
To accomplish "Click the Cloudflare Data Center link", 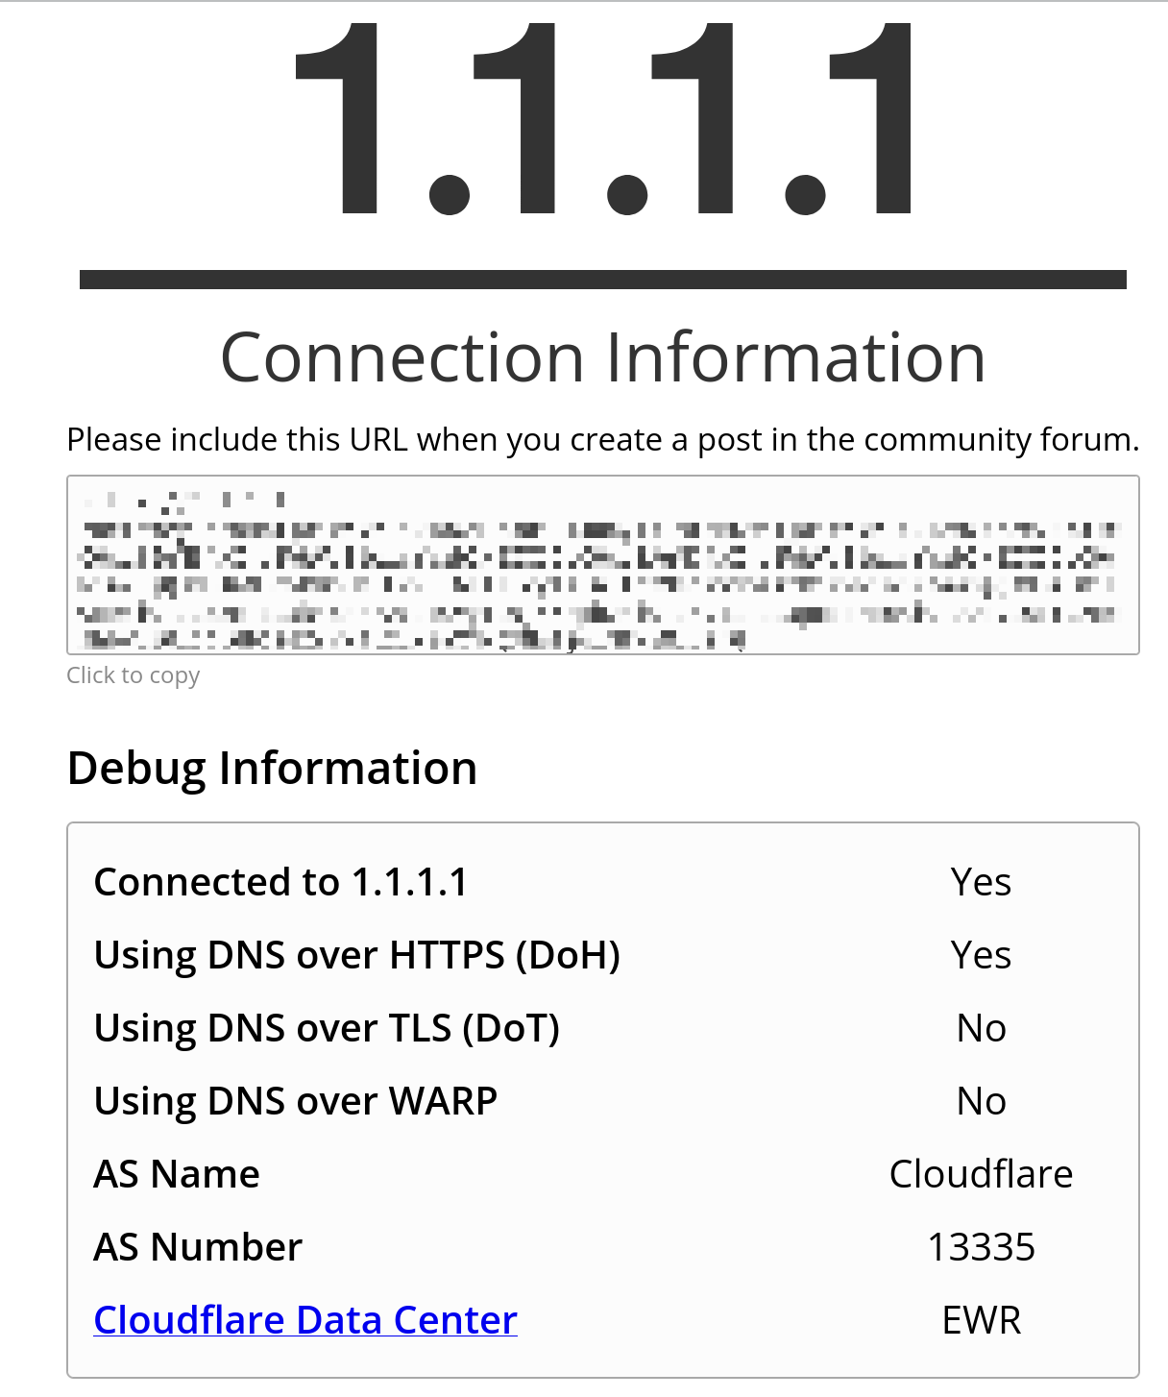I will [304, 1319].
